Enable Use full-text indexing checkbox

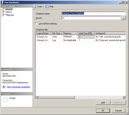36,24
